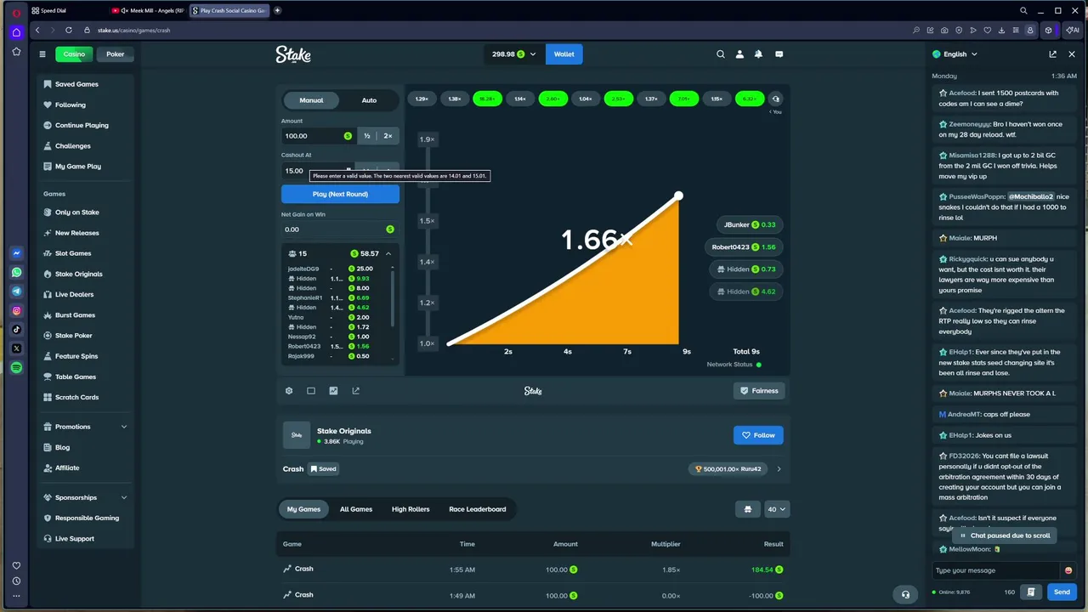The image size is (1088, 612).
Task: Focus the Type your message chat box
Action: 994,570
